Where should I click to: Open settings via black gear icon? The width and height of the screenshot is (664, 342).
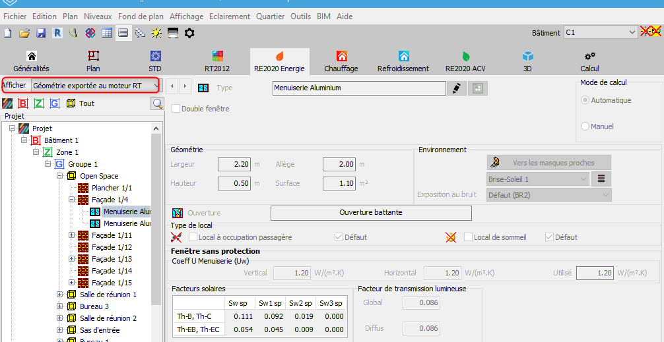tap(189, 33)
